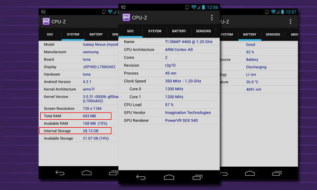Viewport: 317px width, 190px height.
Task: Select SYSTEM tab in right screen
Action: [x=227, y=34]
